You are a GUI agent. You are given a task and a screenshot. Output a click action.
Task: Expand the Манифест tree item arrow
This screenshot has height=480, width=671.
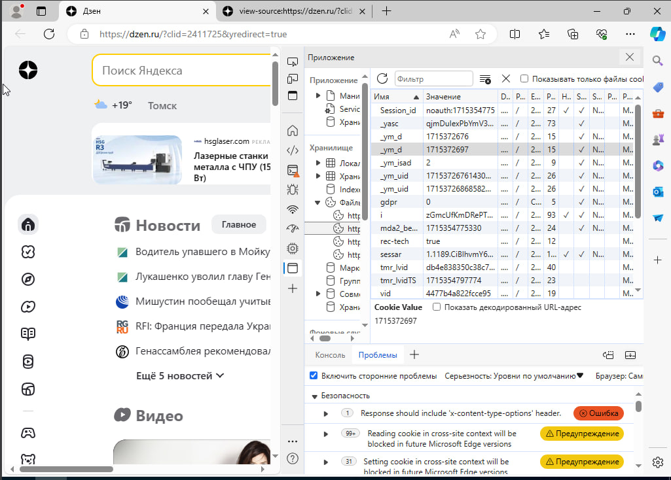(318, 95)
